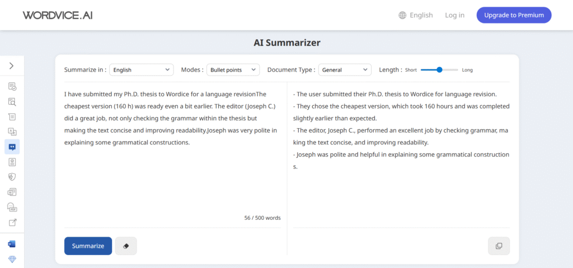Click the external link sidebar icon

click(12, 222)
